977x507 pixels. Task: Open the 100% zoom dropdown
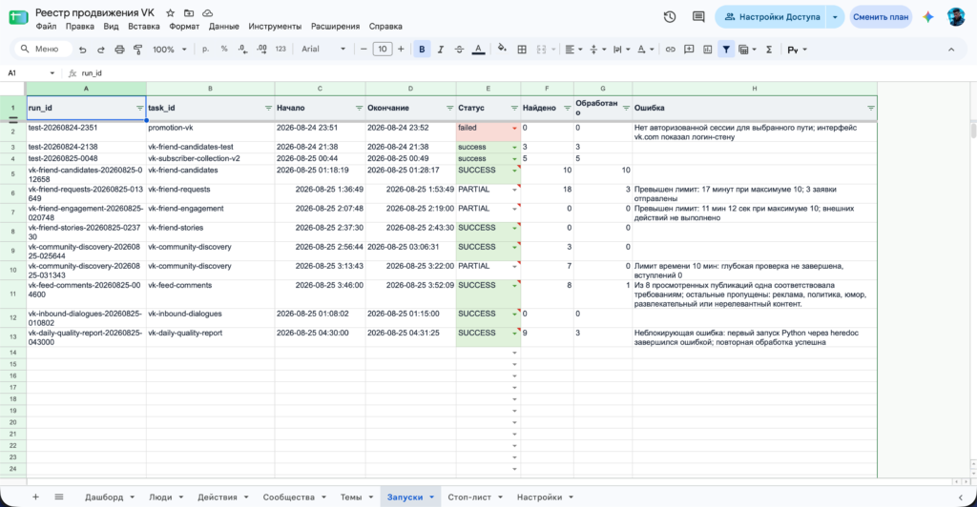click(x=170, y=50)
